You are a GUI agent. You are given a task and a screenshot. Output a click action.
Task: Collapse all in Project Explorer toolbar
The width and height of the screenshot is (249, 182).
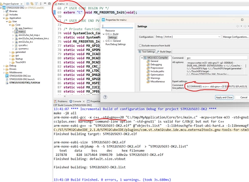click(x=28, y=3)
